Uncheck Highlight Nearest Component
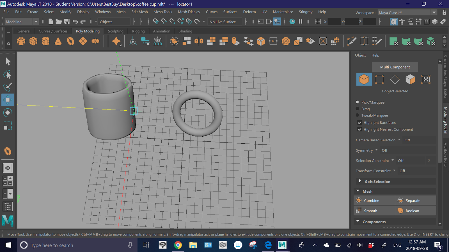 359,129
